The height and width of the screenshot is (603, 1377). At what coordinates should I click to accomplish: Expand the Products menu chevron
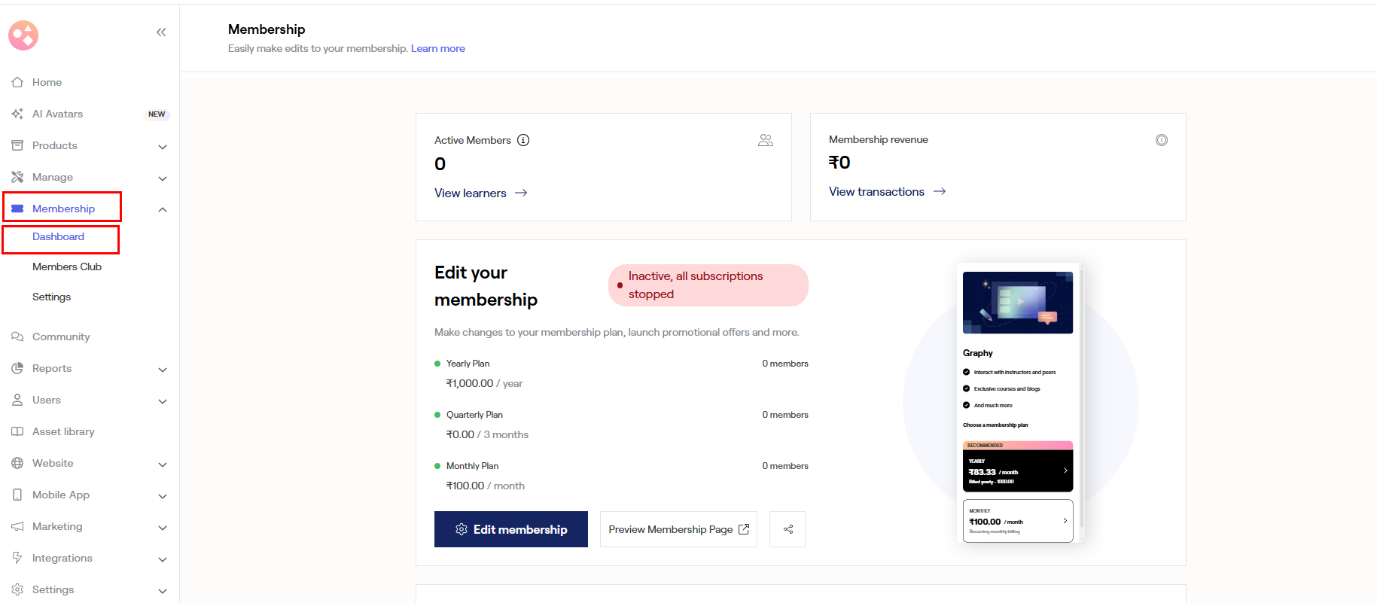point(163,146)
